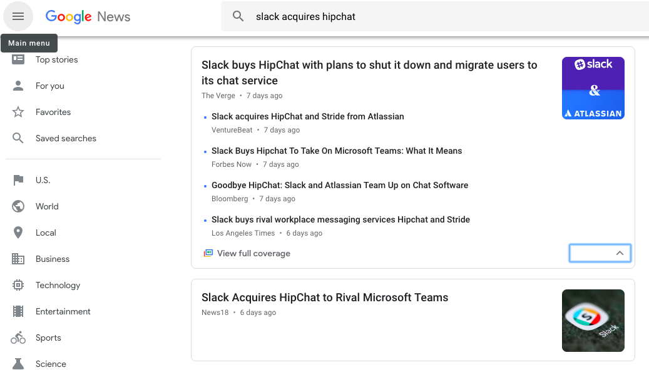Select Entertainment section in sidebar
Viewport: 649px width, 370px height.
[x=63, y=311]
